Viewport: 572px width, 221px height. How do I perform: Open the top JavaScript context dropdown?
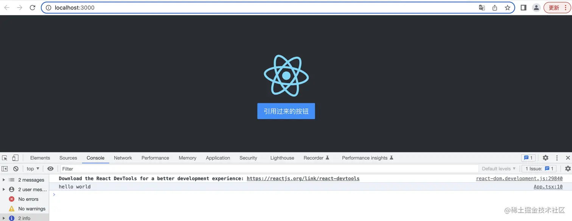(33, 169)
